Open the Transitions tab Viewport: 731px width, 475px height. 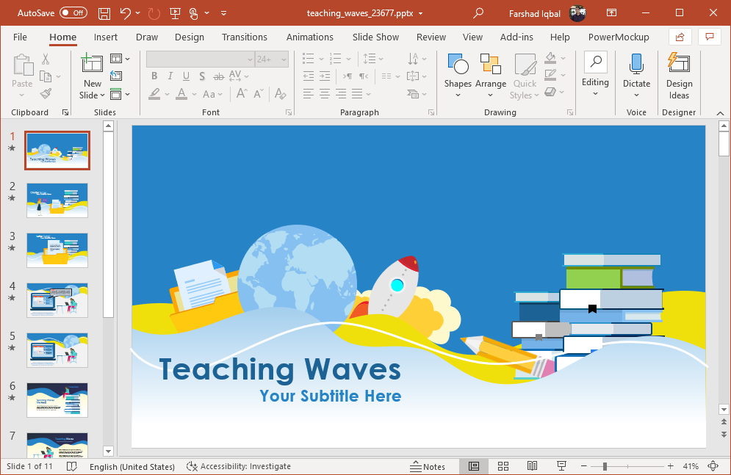[x=245, y=37]
